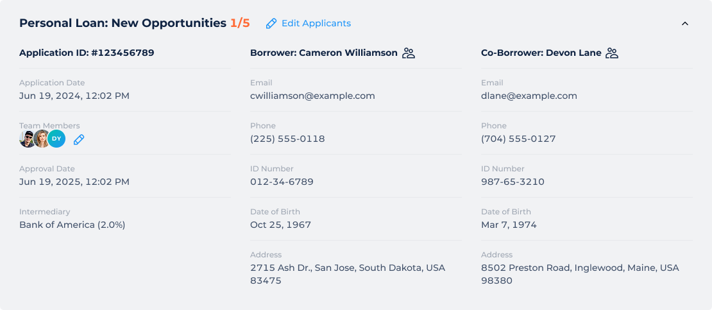Screen dimensions: 712x310
Task: Collapse the Personal Loan panel with the chevron
Action: point(685,24)
